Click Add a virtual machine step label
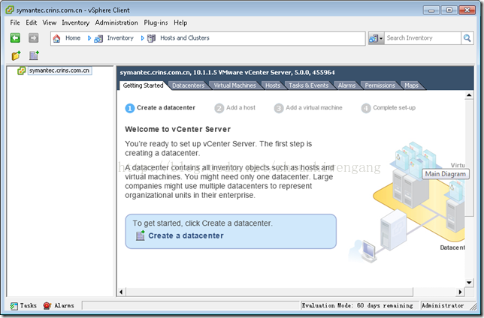Image resolution: width=484 pixels, height=318 pixels. [314, 107]
